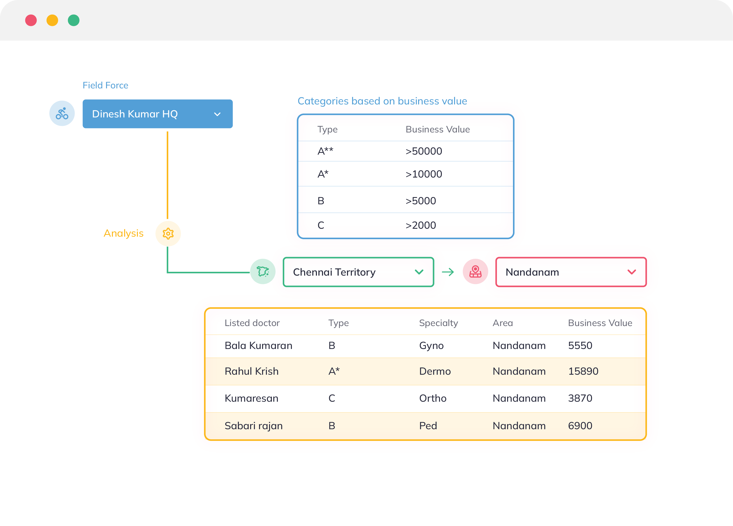Click the Analysis label
The width and height of the screenshot is (733, 526).
[x=123, y=233]
